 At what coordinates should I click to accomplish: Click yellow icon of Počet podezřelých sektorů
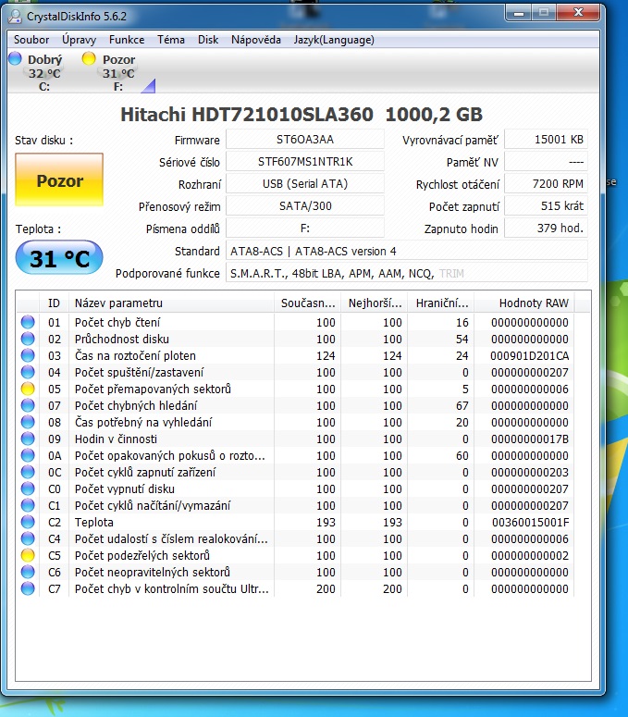point(28,555)
